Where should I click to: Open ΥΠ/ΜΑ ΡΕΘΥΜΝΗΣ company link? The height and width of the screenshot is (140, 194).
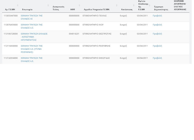click(32, 49)
